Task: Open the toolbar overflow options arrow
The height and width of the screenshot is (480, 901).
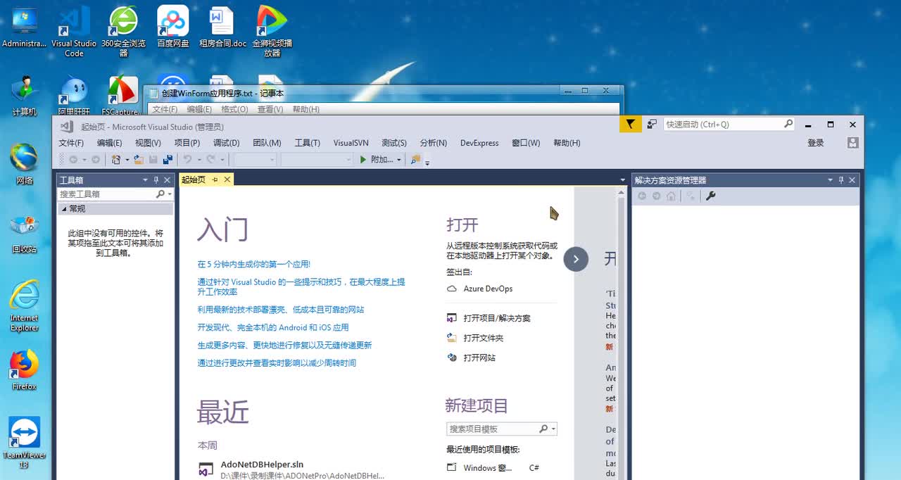Action: click(x=427, y=162)
